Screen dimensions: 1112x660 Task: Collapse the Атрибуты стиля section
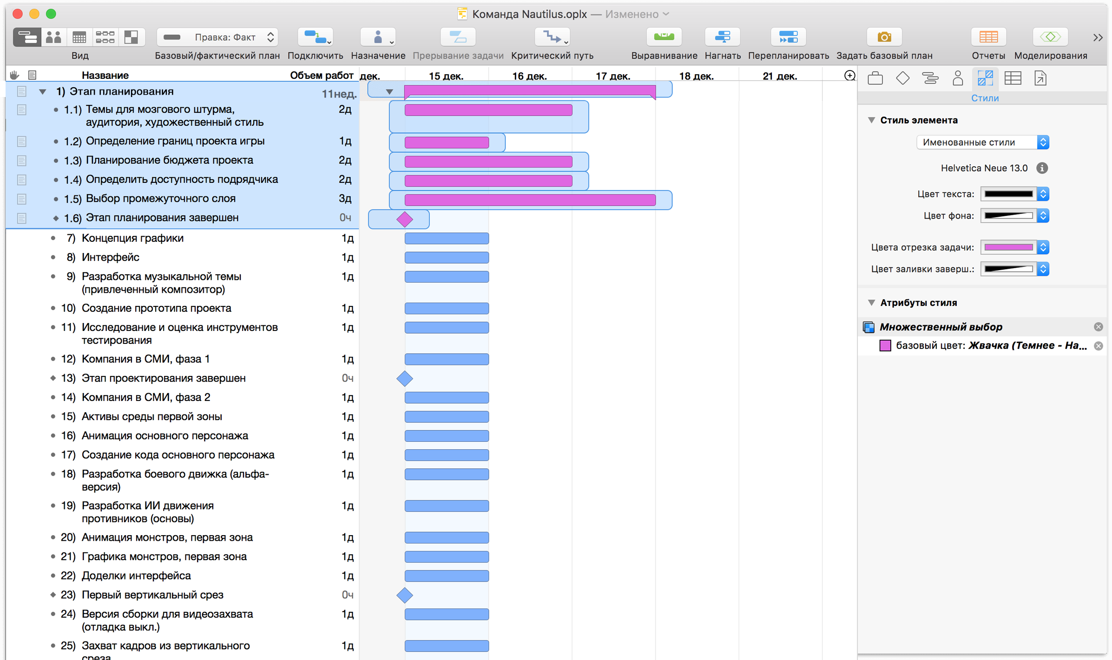click(871, 303)
